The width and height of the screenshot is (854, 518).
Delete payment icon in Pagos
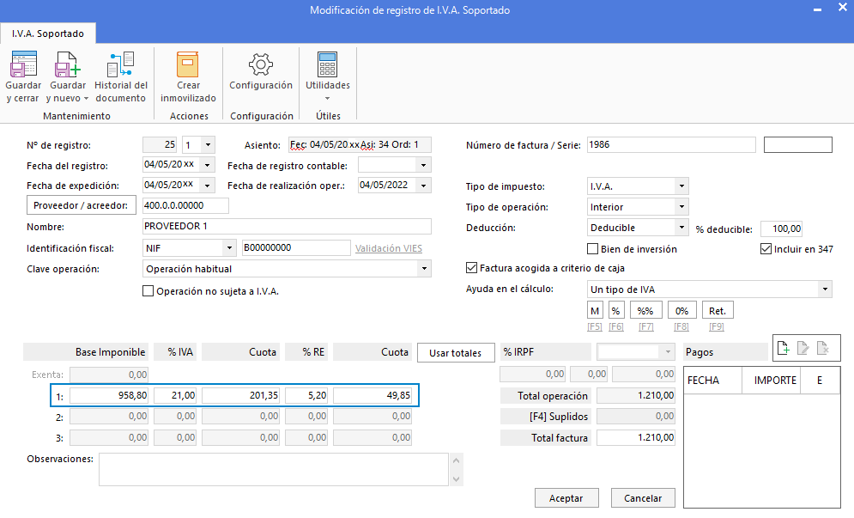pos(823,348)
